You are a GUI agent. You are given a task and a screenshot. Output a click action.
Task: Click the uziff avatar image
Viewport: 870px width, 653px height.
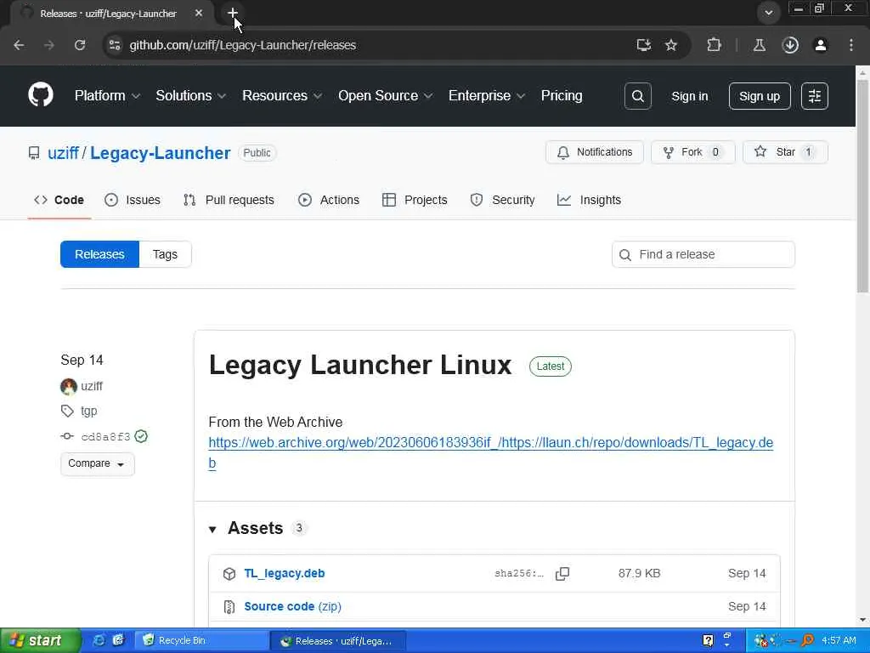(68, 387)
